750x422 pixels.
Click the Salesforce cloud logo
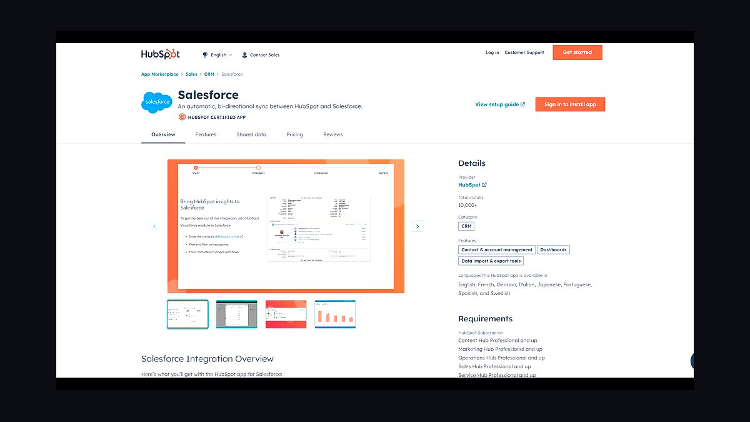click(156, 101)
